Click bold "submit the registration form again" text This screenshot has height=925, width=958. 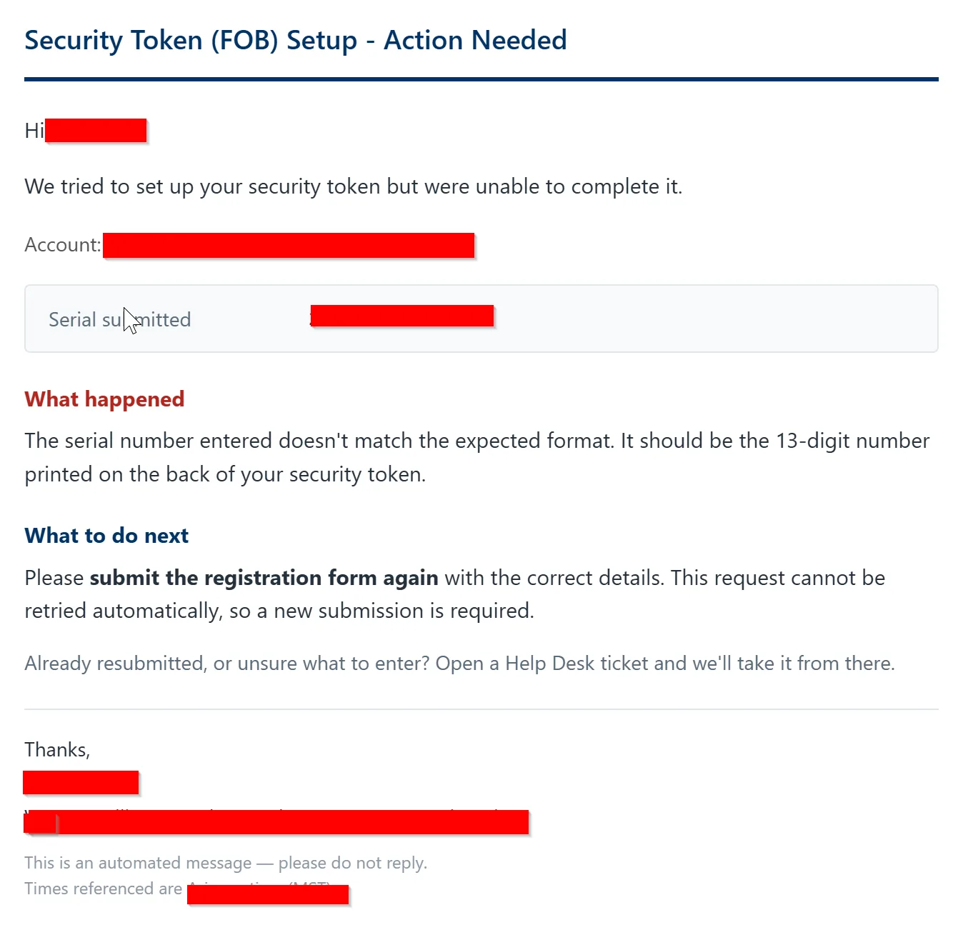point(264,578)
